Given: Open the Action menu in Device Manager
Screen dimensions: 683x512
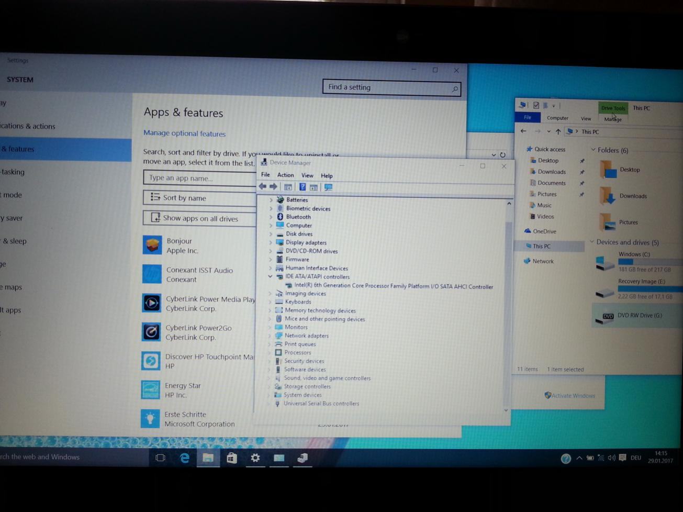Looking at the screenshot, I should point(285,175).
